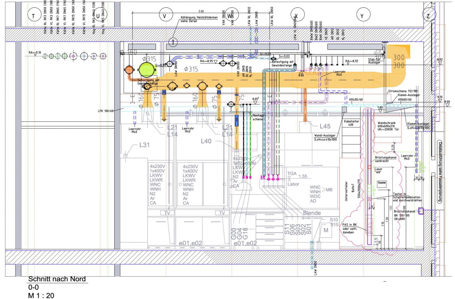Select the vertical Detailausführung siehe Fassadenplanung box
Viewport: 455px width, 299px height.
coord(440,172)
